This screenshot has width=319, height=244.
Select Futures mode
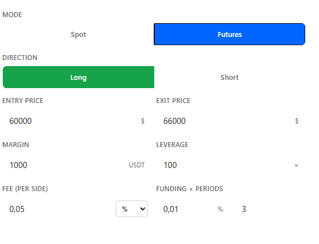[230, 34]
